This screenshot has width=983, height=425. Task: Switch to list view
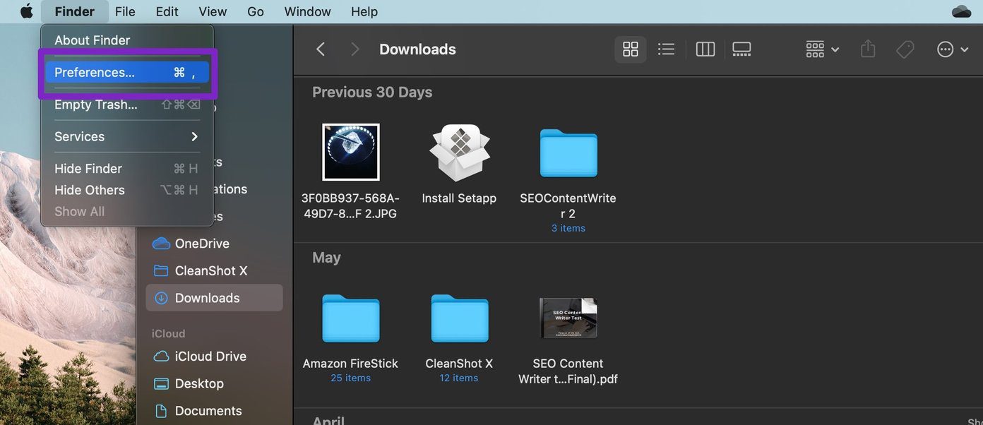(x=666, y=49)
